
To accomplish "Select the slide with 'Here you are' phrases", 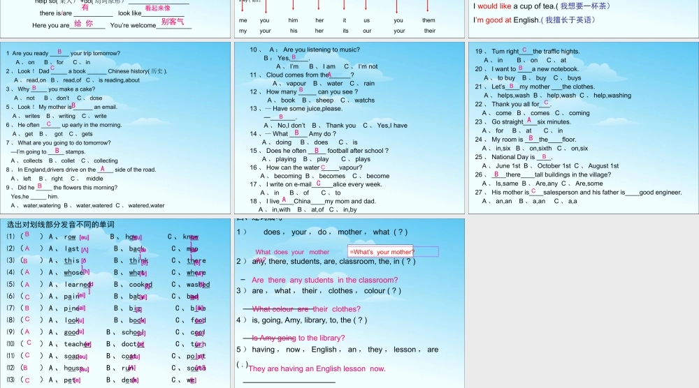I will coord(115,19).
